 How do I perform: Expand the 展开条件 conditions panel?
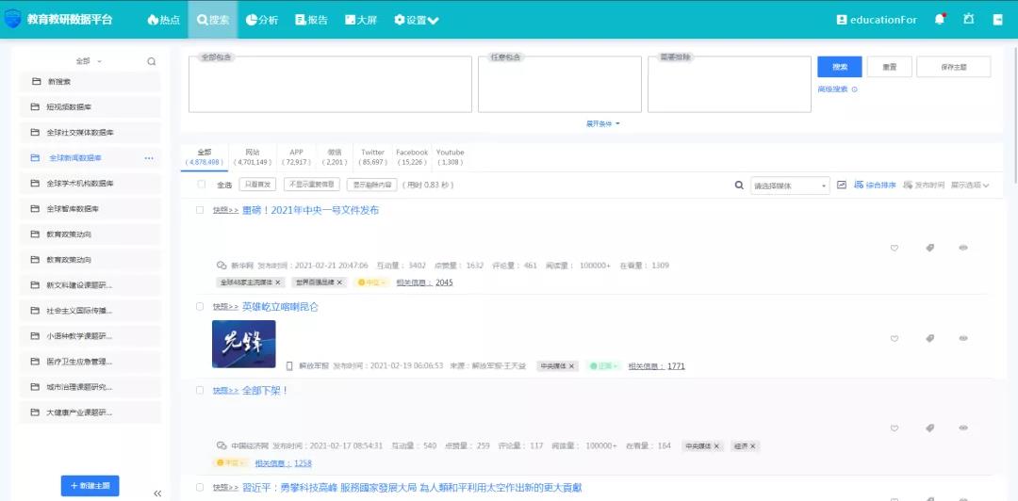(x=602, y=123)
